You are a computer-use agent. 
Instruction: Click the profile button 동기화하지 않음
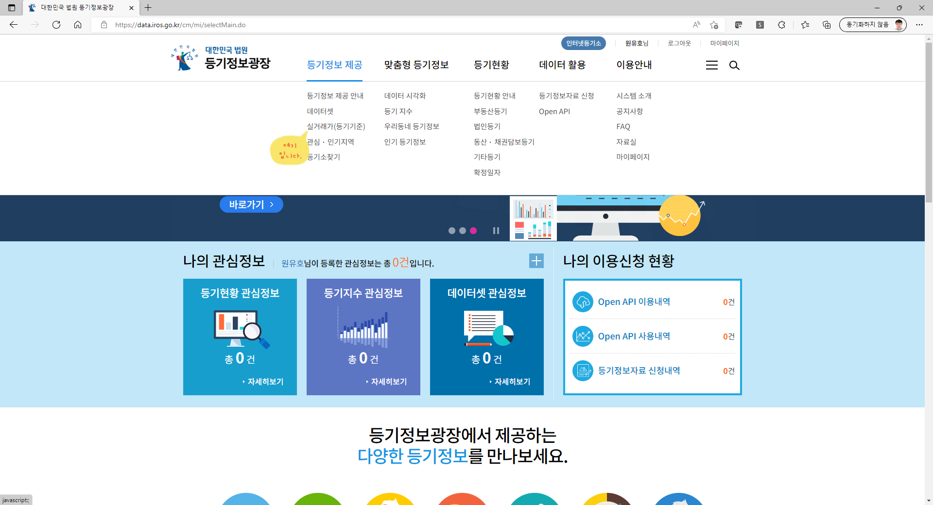coord(873,25)
